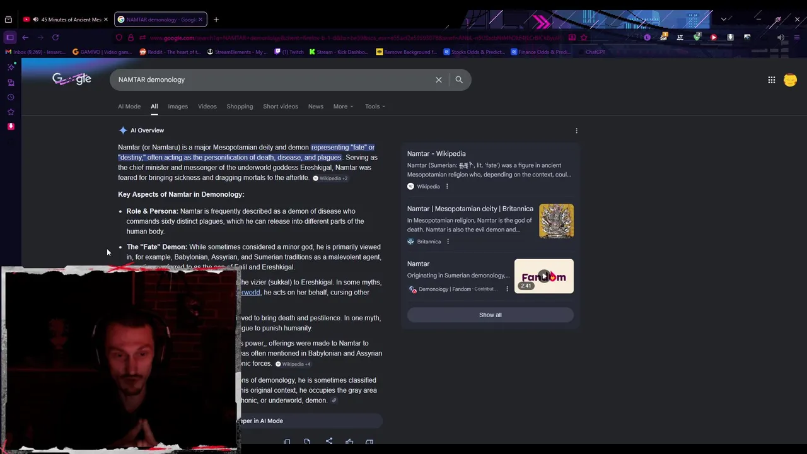Reload the page with the refresh button

(x=55, y=38)
